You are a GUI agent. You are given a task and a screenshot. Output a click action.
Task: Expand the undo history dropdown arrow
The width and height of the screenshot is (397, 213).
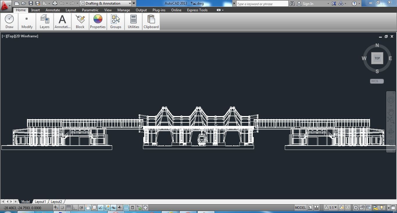point(67,3)
